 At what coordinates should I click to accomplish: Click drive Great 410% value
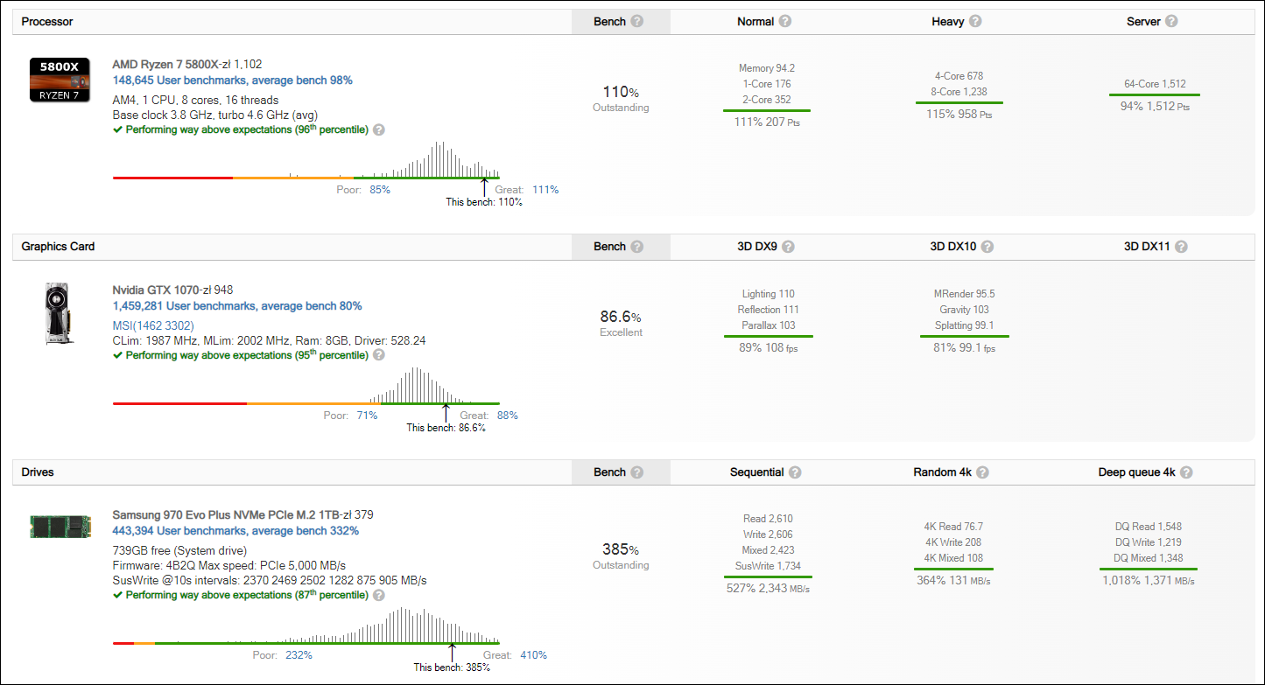(533, 655)
